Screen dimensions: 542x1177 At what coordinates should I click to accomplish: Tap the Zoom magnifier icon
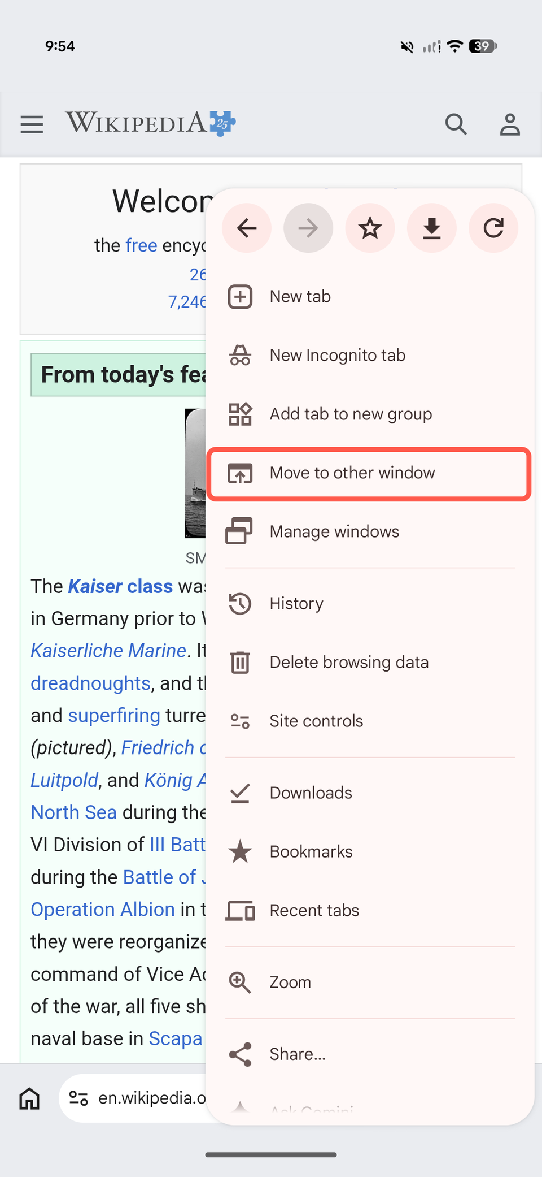tap(240, 983)
